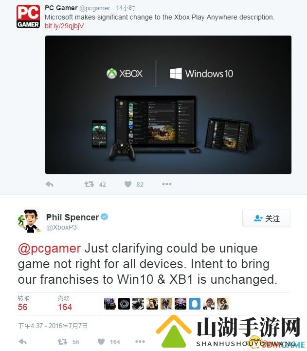View the 56 retweets list

tap(23, 303)
